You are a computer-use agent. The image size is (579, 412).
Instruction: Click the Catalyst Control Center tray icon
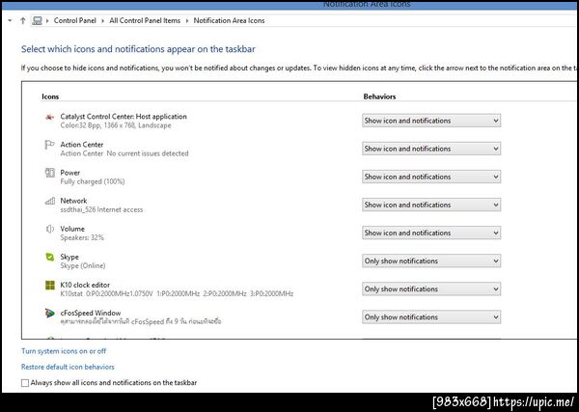(49, 118)
